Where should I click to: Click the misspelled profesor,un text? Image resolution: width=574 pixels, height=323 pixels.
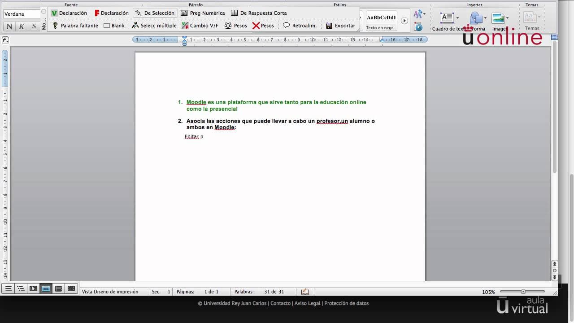(x=332, y=121)
